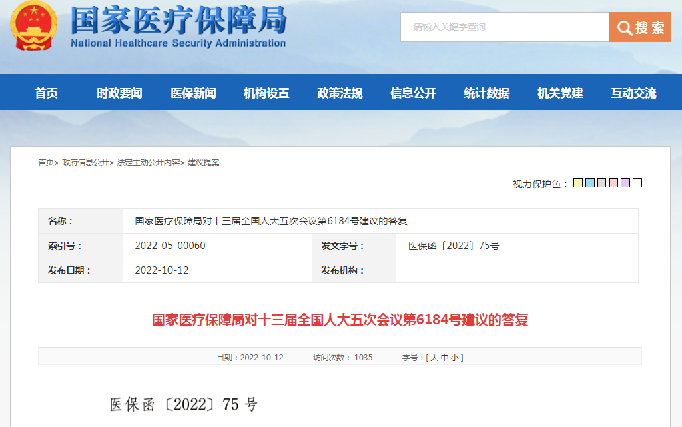Select the gray eye-protection color swatch
This screenshot has height=427, width=682.
(601, 183)
